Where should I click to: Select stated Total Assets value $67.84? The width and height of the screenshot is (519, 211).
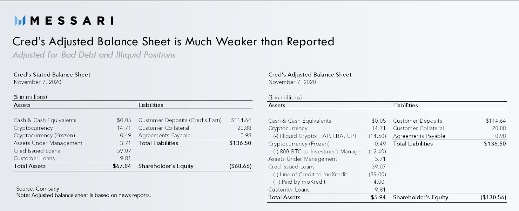[122, 166]
